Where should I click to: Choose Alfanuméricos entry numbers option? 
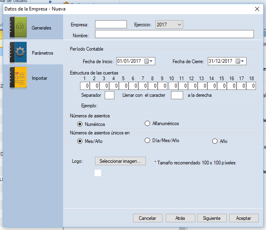(x=147, y=124)
